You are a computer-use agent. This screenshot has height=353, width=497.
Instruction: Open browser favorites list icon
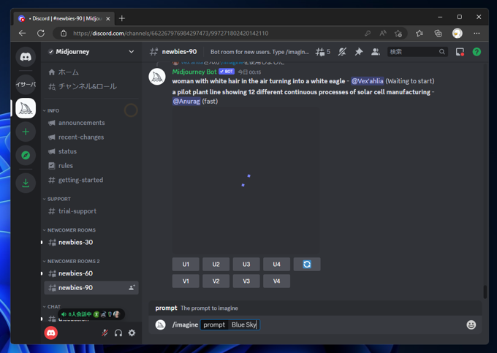pos(420,34)
